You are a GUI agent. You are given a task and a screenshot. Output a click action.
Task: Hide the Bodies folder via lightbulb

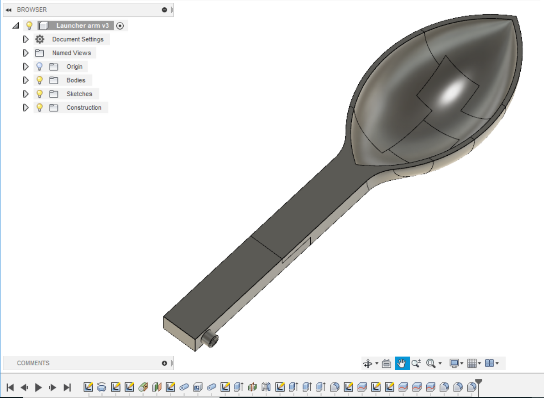(x=40, y=80)
